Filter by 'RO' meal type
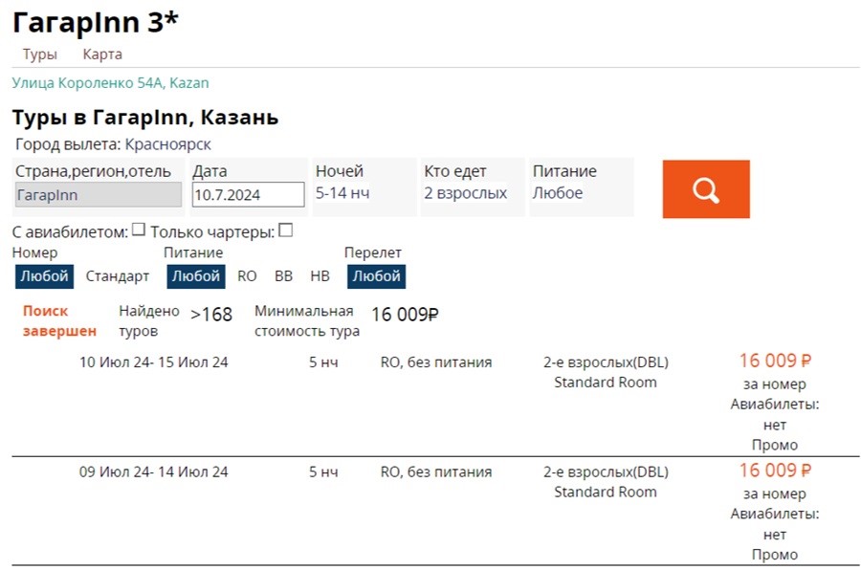Viewport: 861px width, 570px height. [x=247, y=276]
